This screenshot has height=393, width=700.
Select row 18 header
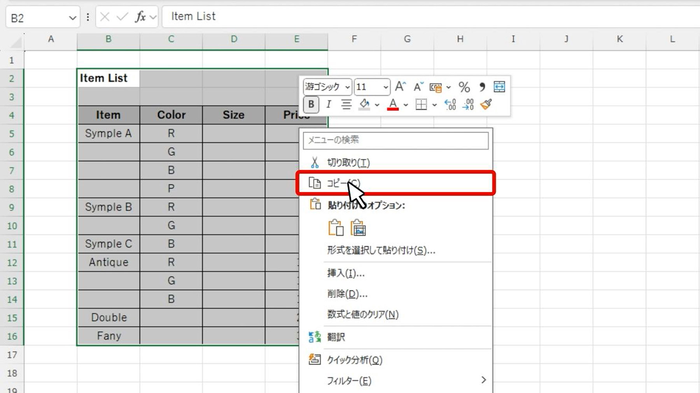pyautogui.click(x=12, y=373)
